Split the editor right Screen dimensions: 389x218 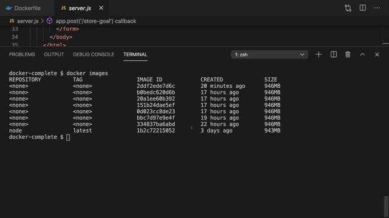[362, 8]
